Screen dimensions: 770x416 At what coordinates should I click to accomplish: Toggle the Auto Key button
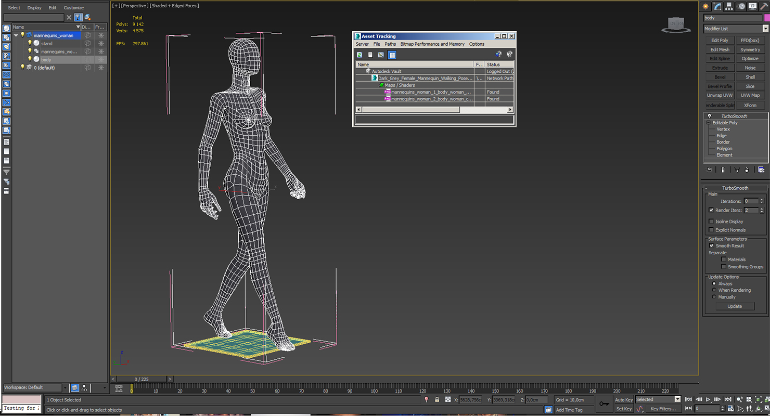coord(624,400)
